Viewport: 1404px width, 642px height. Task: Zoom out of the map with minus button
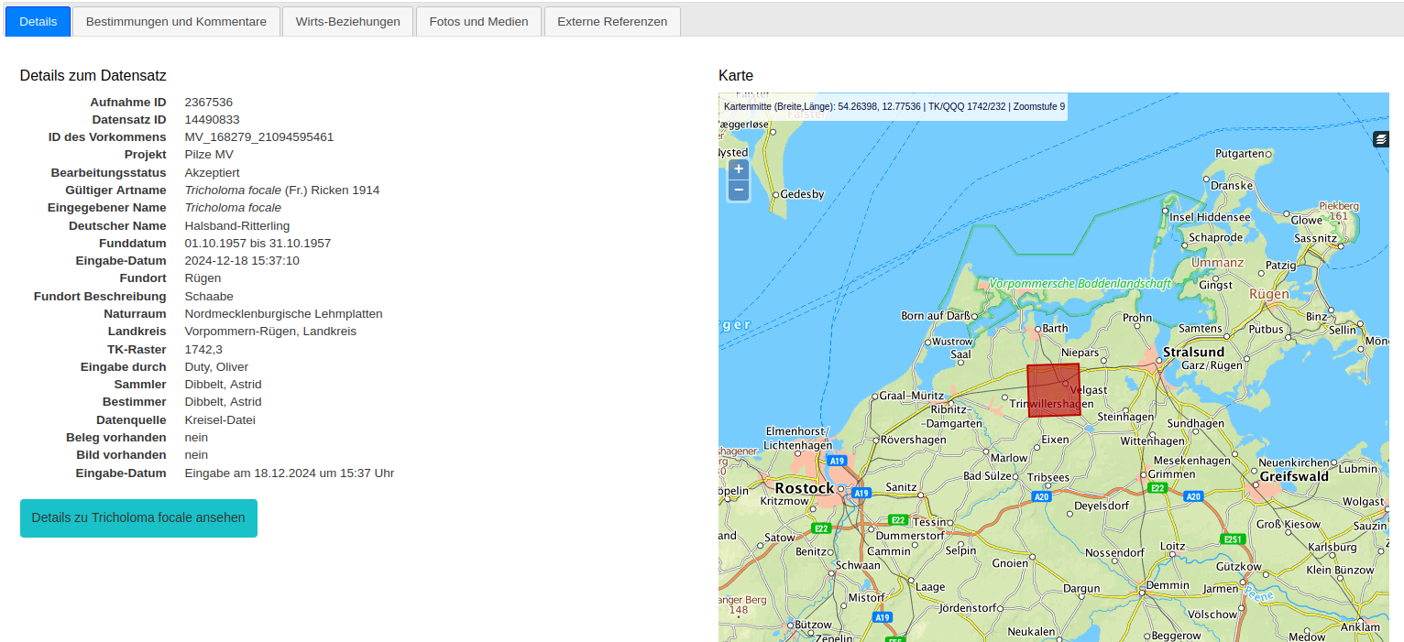(739, 190)
